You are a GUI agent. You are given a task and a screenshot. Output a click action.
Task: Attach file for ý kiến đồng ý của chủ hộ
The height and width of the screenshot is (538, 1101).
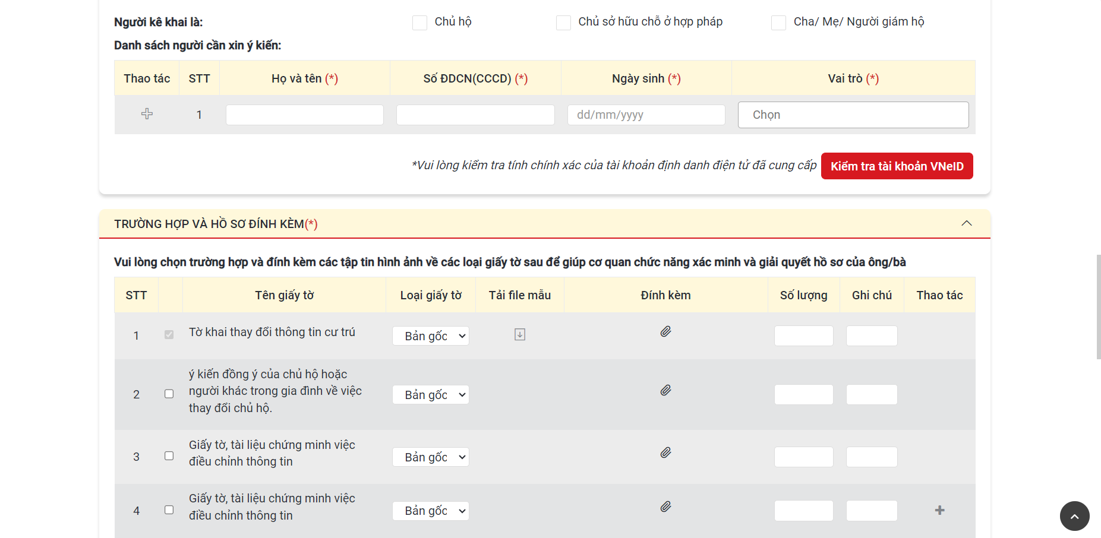665,391
